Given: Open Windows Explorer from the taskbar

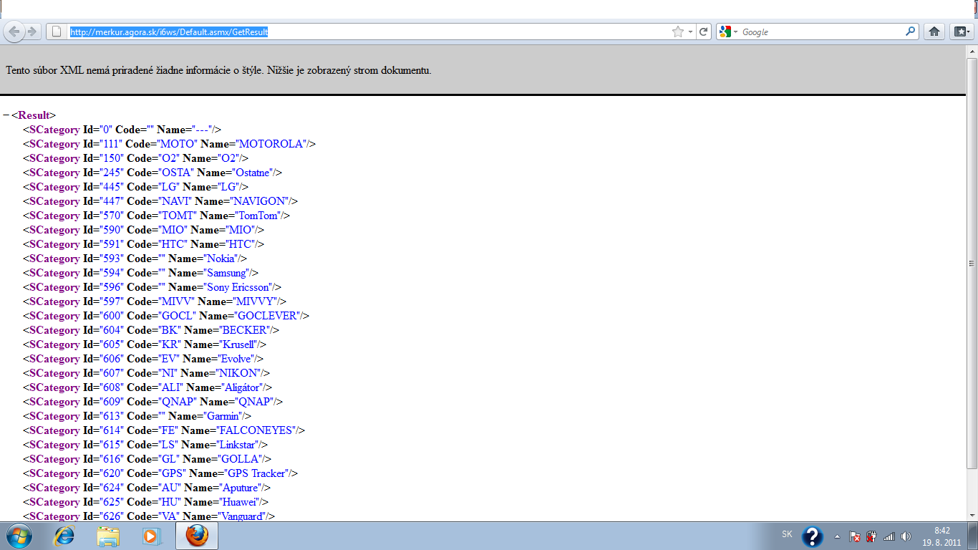Looking at the screenshot, I should (x=108, y=536).
